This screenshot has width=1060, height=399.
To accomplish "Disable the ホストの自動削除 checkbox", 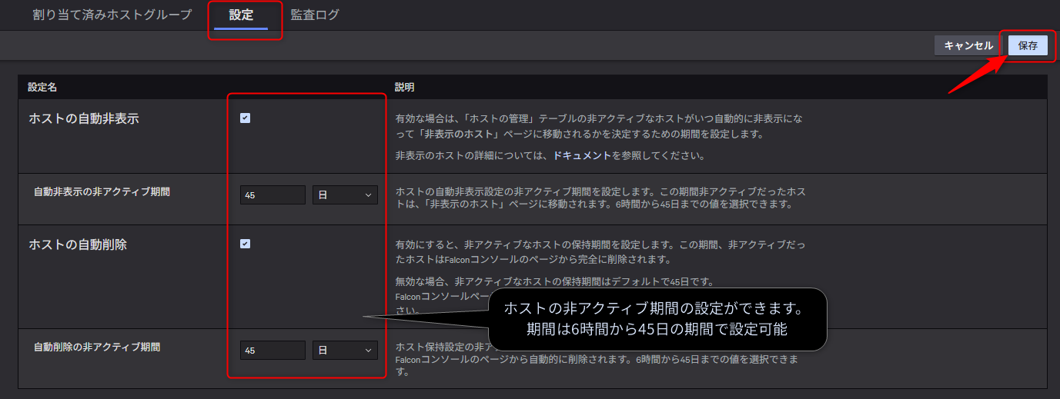I will (x=245, y=244).
